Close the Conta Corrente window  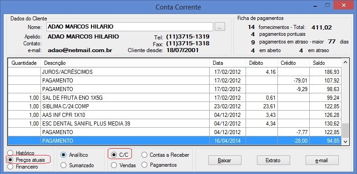[x=343, y=5]
